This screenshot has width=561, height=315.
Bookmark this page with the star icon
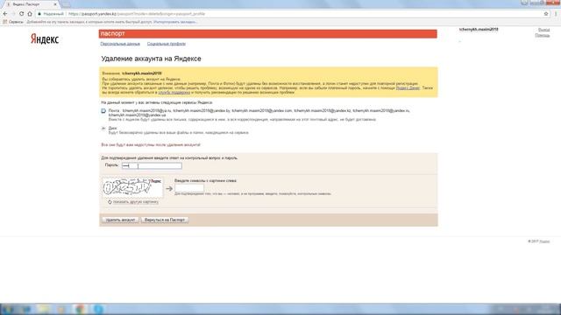546,14
